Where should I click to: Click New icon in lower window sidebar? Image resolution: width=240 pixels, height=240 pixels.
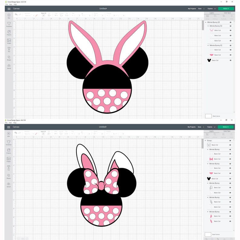(8, 134)
